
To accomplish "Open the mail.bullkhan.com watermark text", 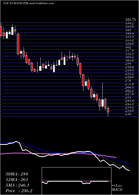I will [42, 3].
